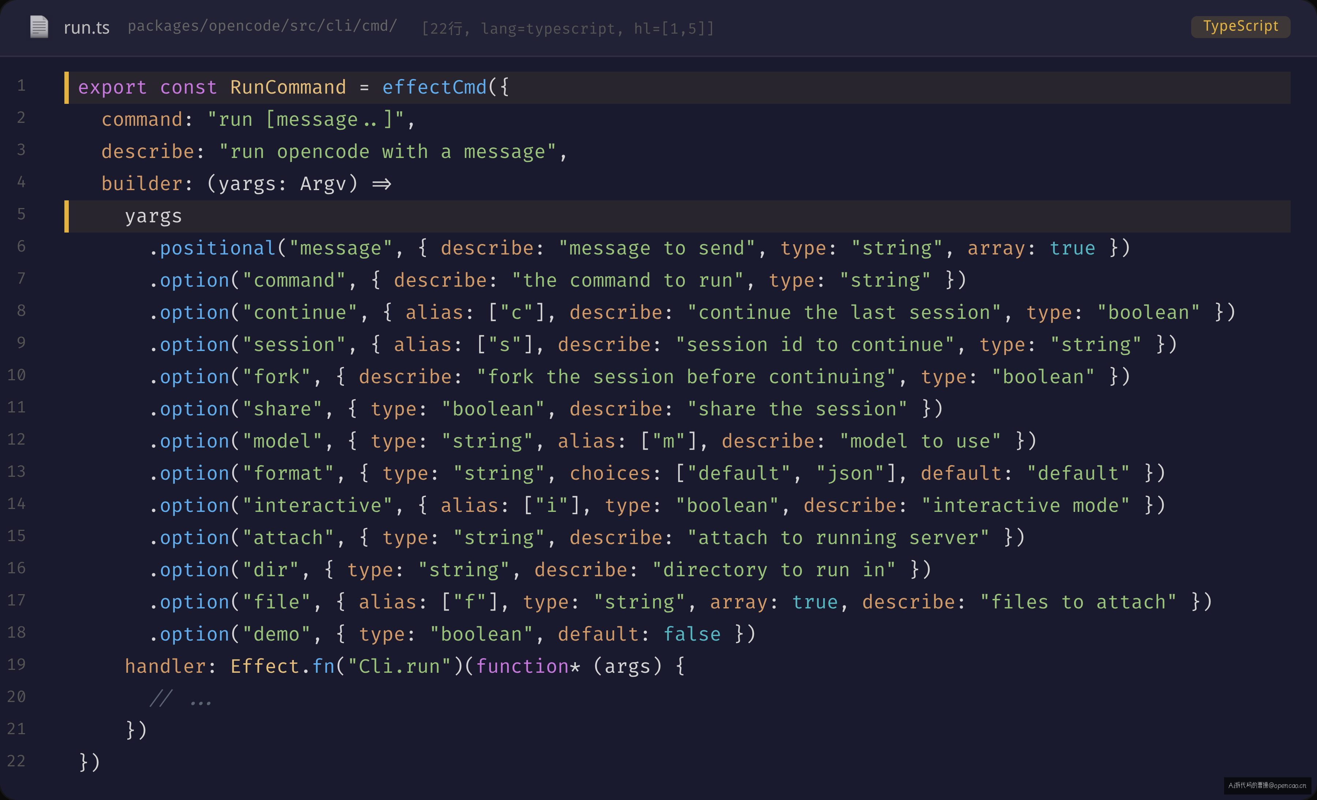Click the false value on the demo line

(x=692, y=634)
